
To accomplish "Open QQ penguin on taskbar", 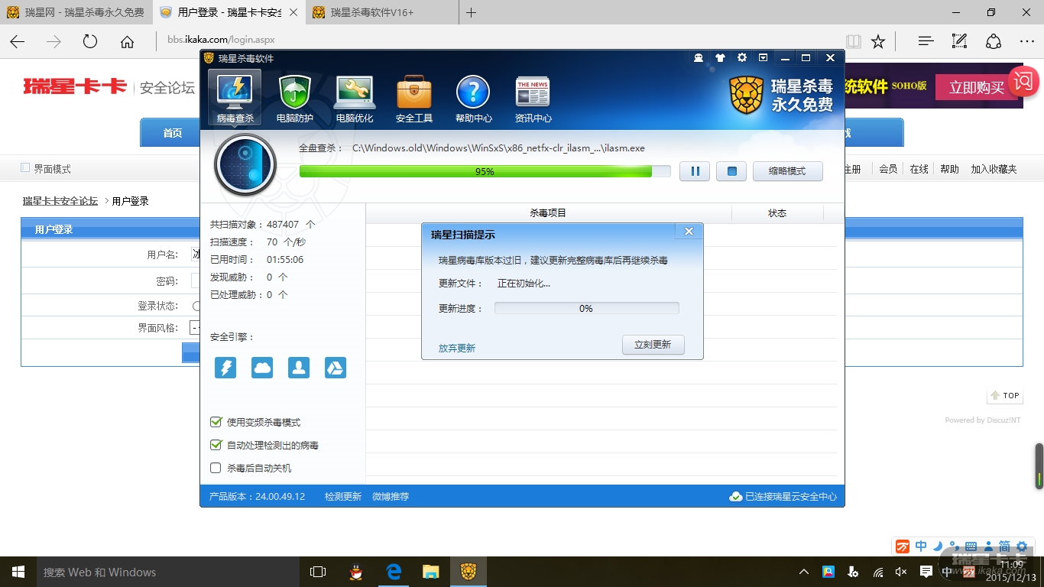I will (x=355, y=572).
